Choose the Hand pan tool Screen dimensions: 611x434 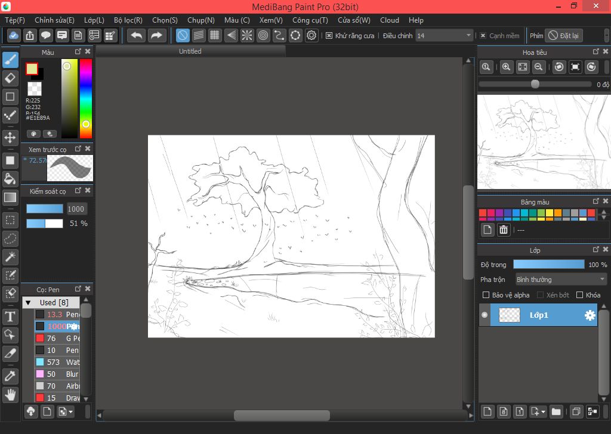pos(10,394)
